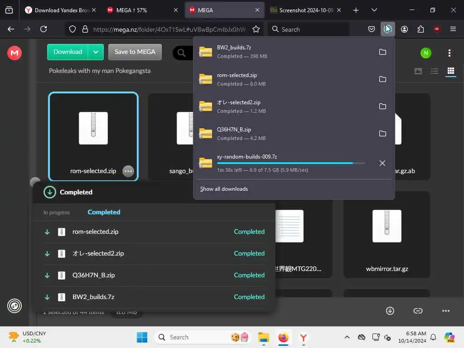Screen dimensions: 464x348
Task: Open the list all tabs chevron
Action: tap(374, 10)
